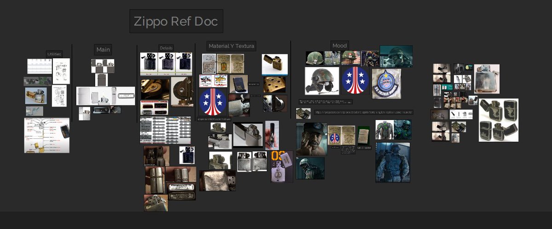
Task: Select the circular stars-and-stripes emblem in Material
Action: click(212, 103)
